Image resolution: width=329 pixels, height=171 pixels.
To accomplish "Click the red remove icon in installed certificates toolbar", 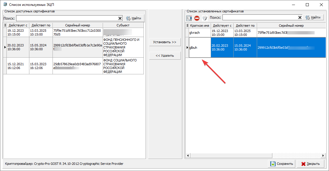I will click(197, 18).
